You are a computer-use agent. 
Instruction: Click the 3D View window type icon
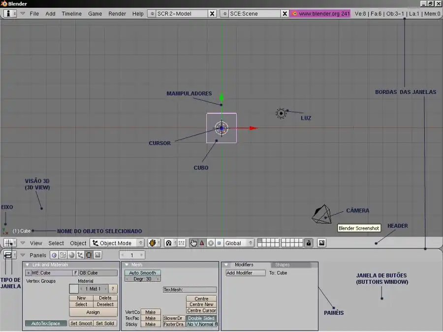pos(8,243)
